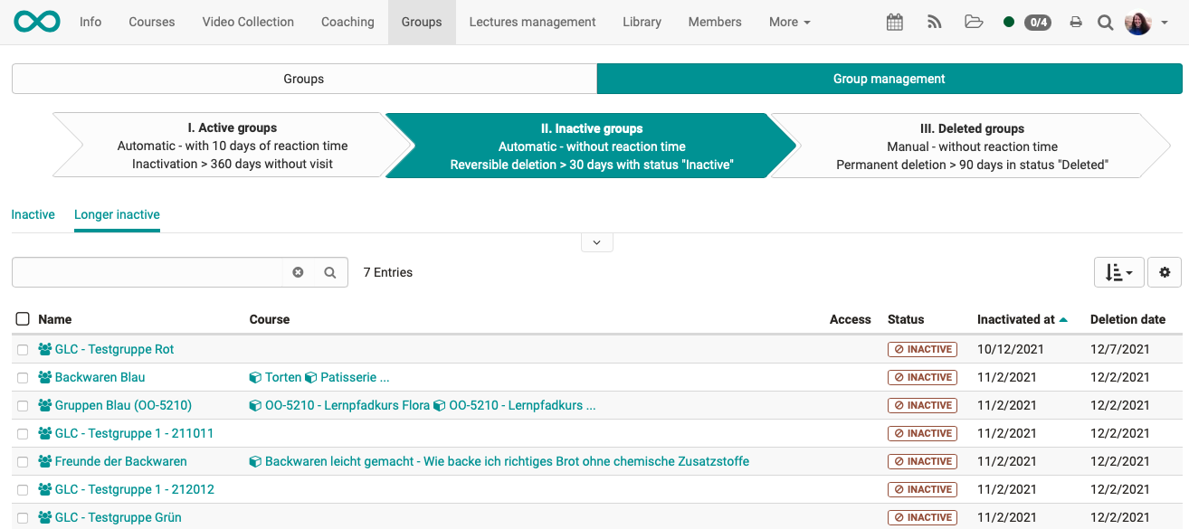Open the Freunde der Backwaren group
Image resolution: width=1189 pixels, height=529 pixels.
tap(120, 461)
